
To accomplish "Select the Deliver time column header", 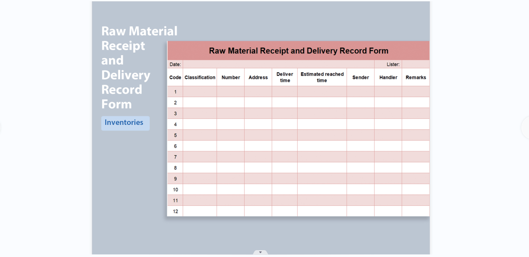I will 284,77.
